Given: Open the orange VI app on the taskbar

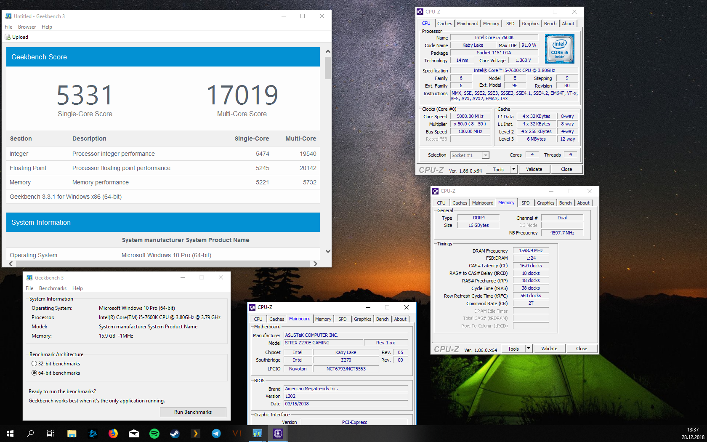Looking at the screenshot, I should [x=237, y=433].
